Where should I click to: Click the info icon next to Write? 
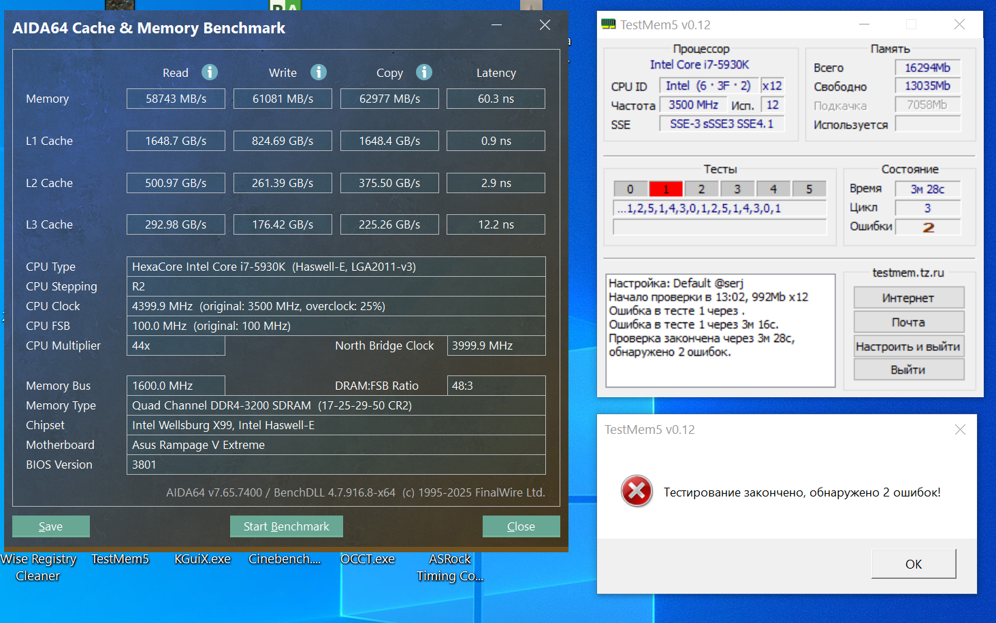[x=319, y=72]
